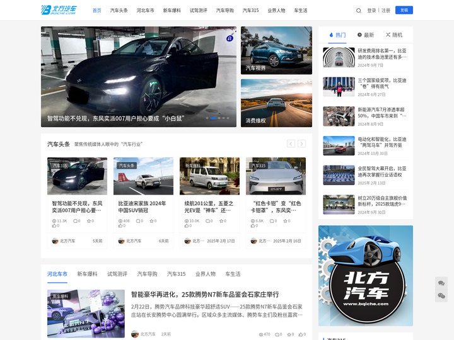Open 汽车315 in top navigation
The height and width of the screenshot is (340, 454).
250,11
